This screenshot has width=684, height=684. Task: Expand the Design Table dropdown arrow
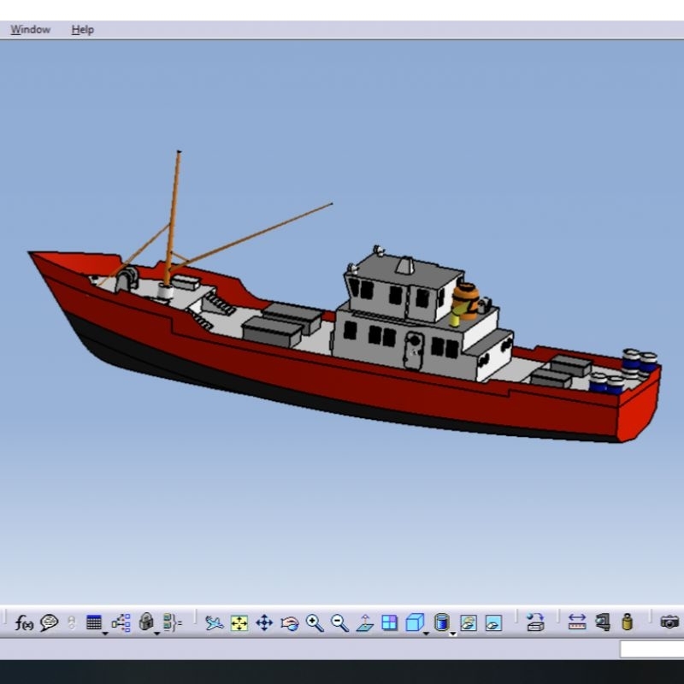[105, 634]
